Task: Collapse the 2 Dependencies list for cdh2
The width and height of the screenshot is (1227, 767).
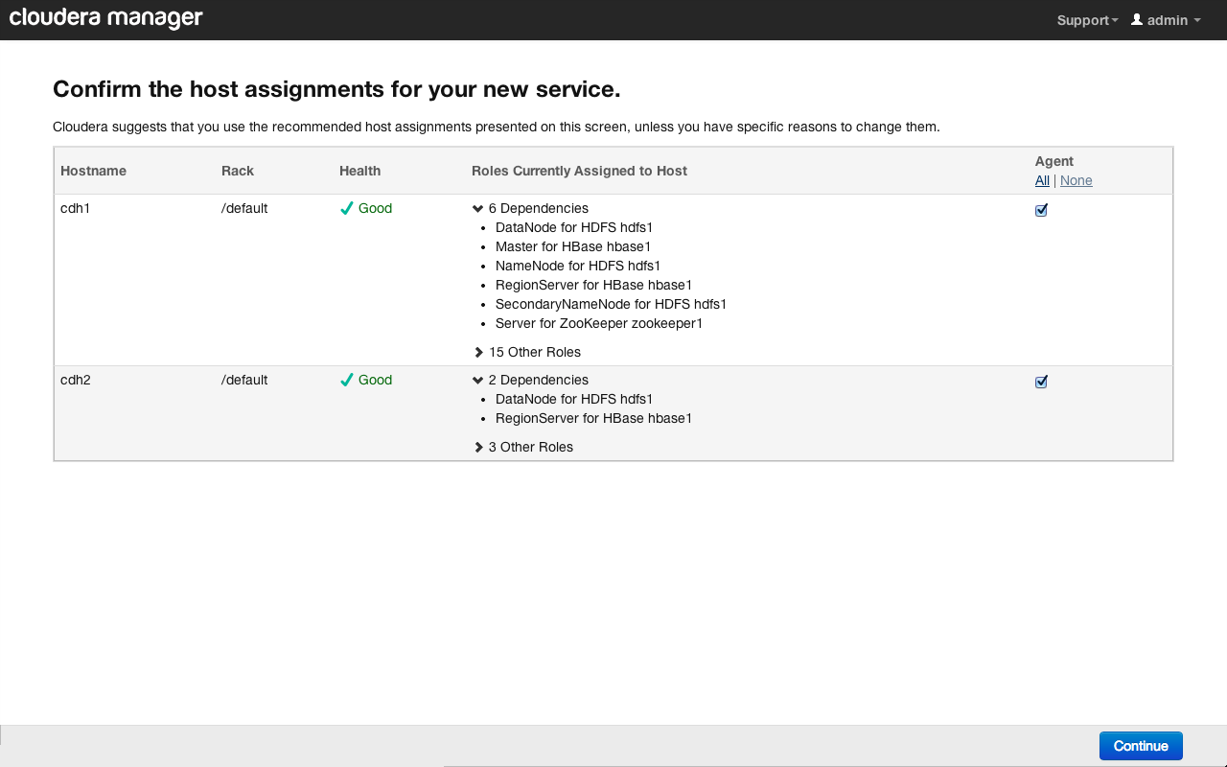Action: pos(478,380)
